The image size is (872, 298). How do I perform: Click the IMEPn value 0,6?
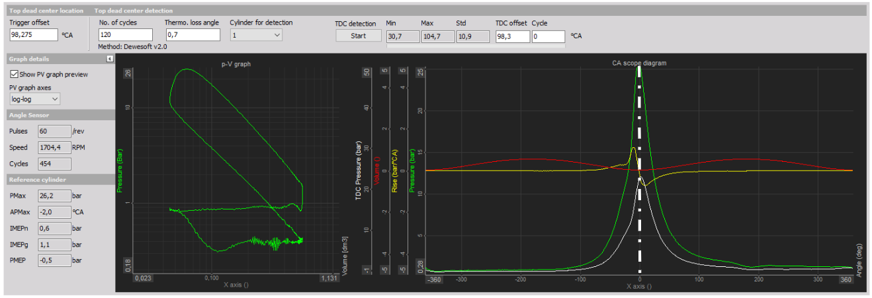54,229
